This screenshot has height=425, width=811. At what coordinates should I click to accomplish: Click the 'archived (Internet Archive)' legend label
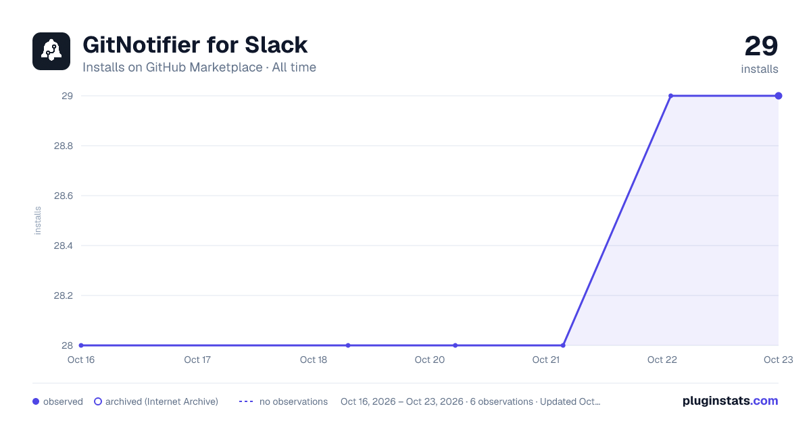(x=162, y=401)
